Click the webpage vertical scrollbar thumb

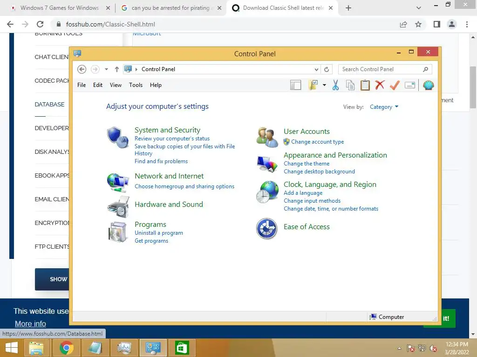point(473,87)
